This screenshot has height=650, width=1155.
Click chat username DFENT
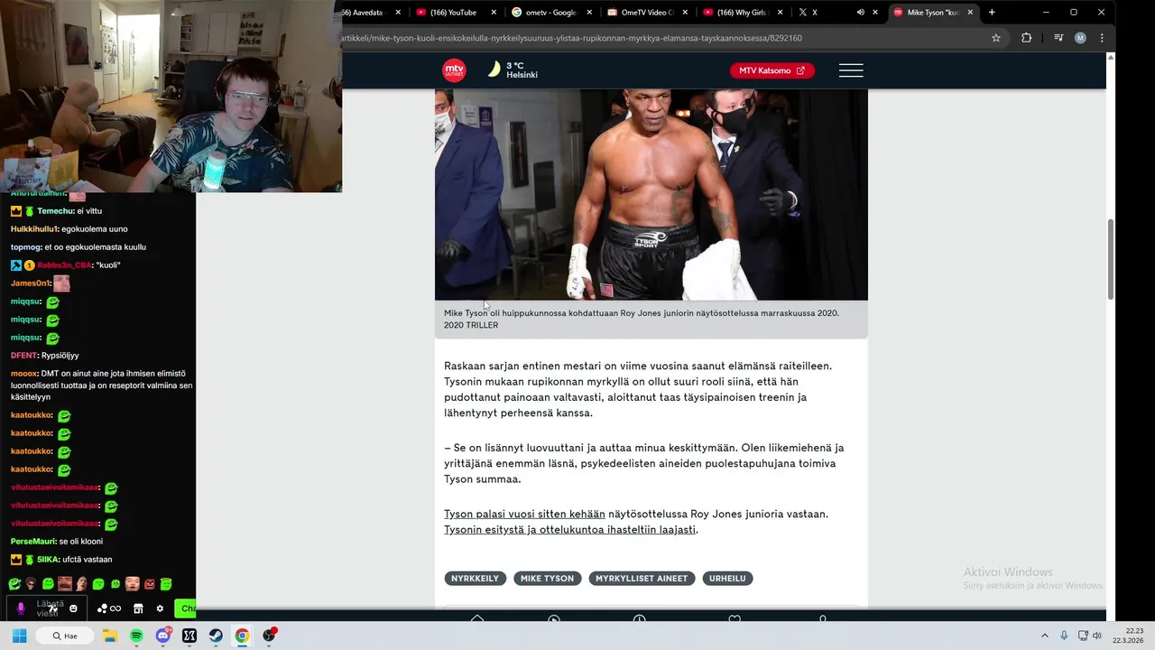pos(23,355)
